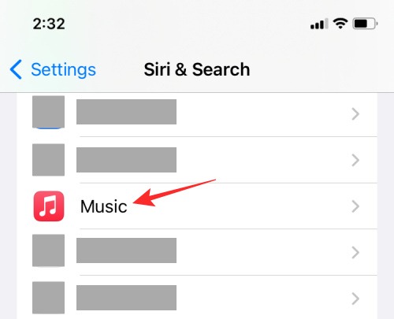Open the chevron of the topmost redacted row
The width and height of the screenshot is (394, 319).
(355, 114)
